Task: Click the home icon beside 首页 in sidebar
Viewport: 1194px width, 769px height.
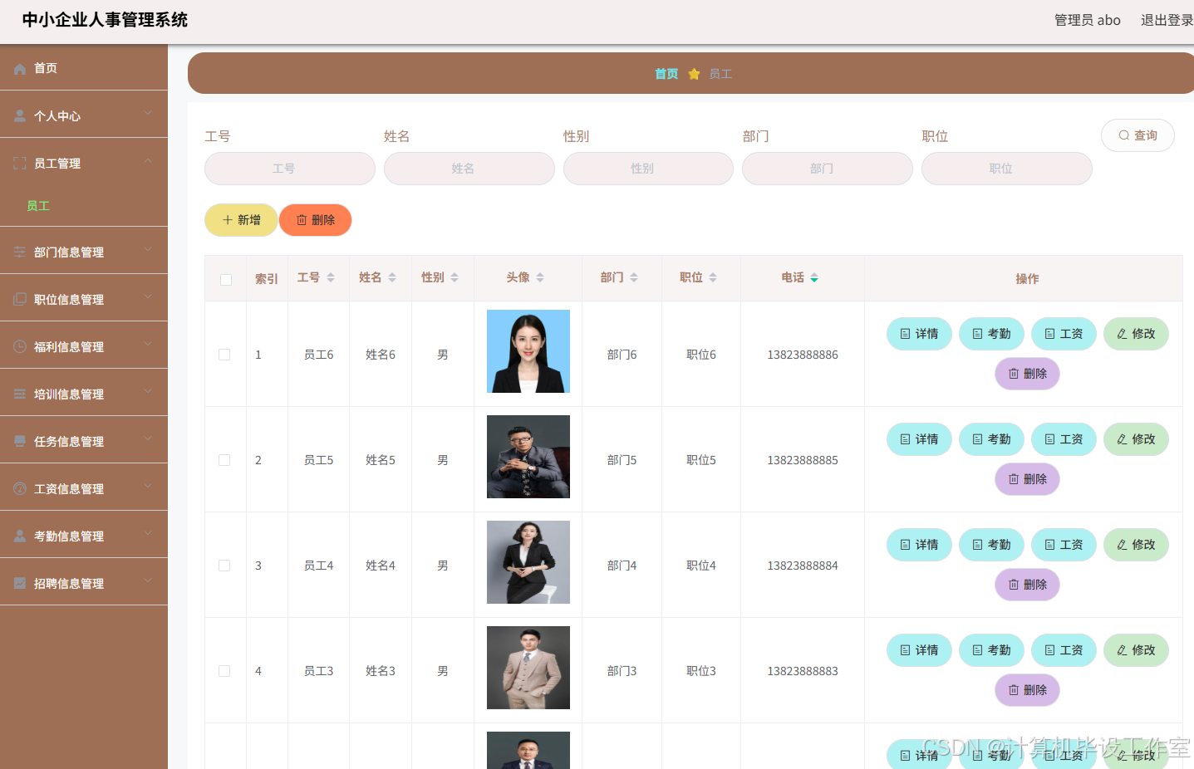Action: (20, 69)
